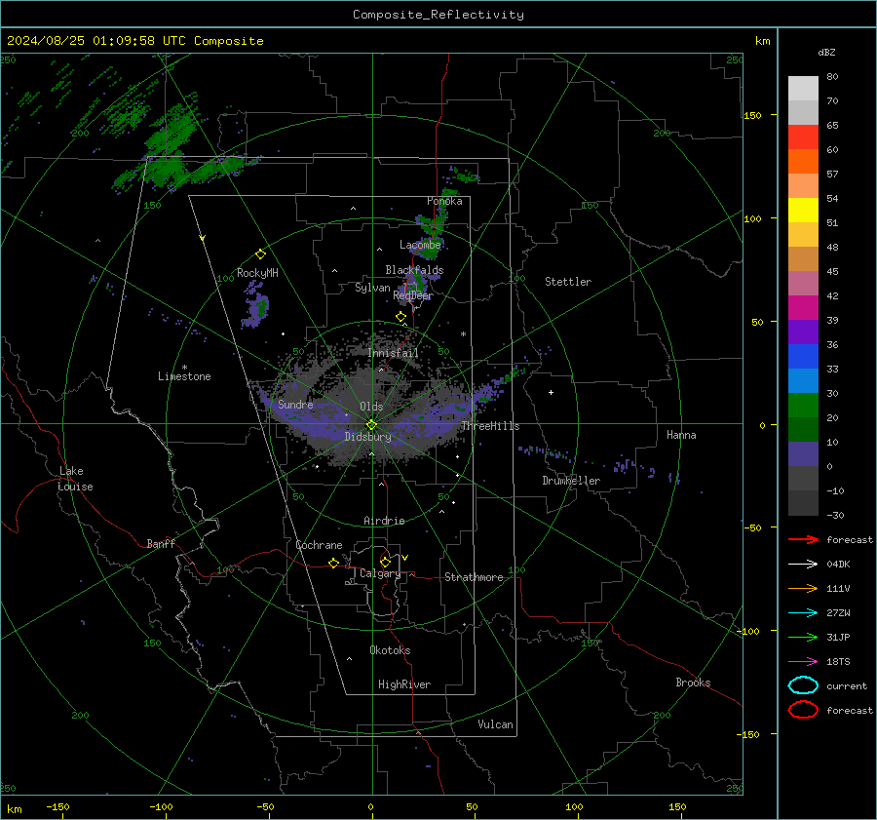This screenshot has height=820, width=877.
Task: Click the yellow diamond marker below Cochrane
Action: click(333, 564)
